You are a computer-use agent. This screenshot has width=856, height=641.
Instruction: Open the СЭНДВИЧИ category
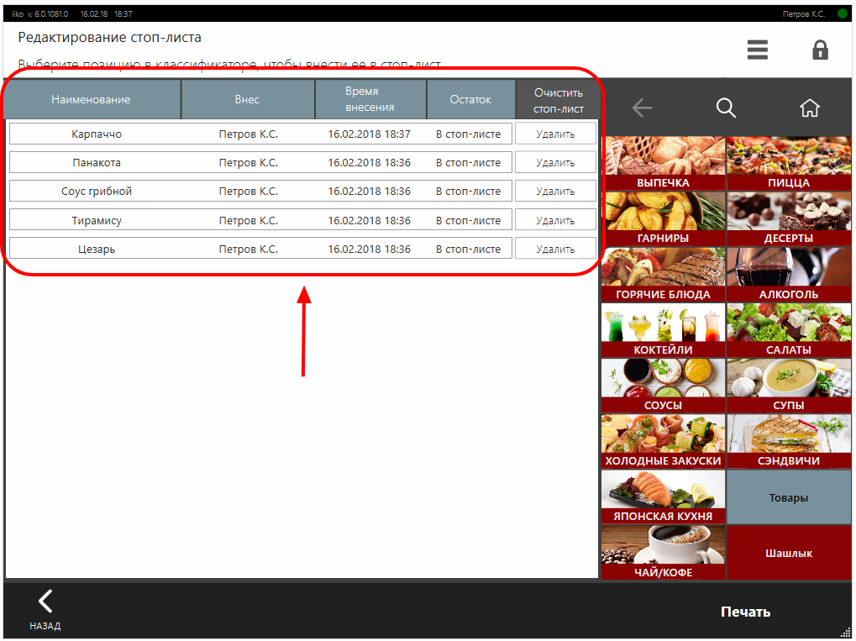coord(789,440)
